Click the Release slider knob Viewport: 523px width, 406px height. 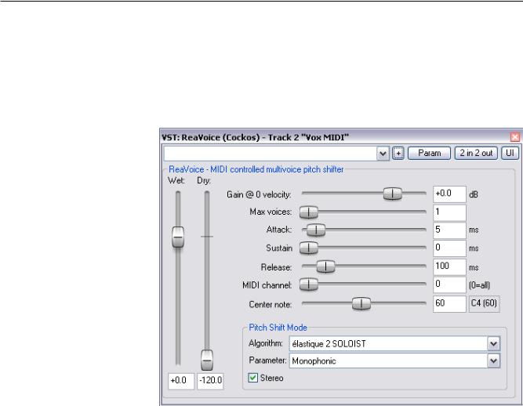(x=325, y=266)
